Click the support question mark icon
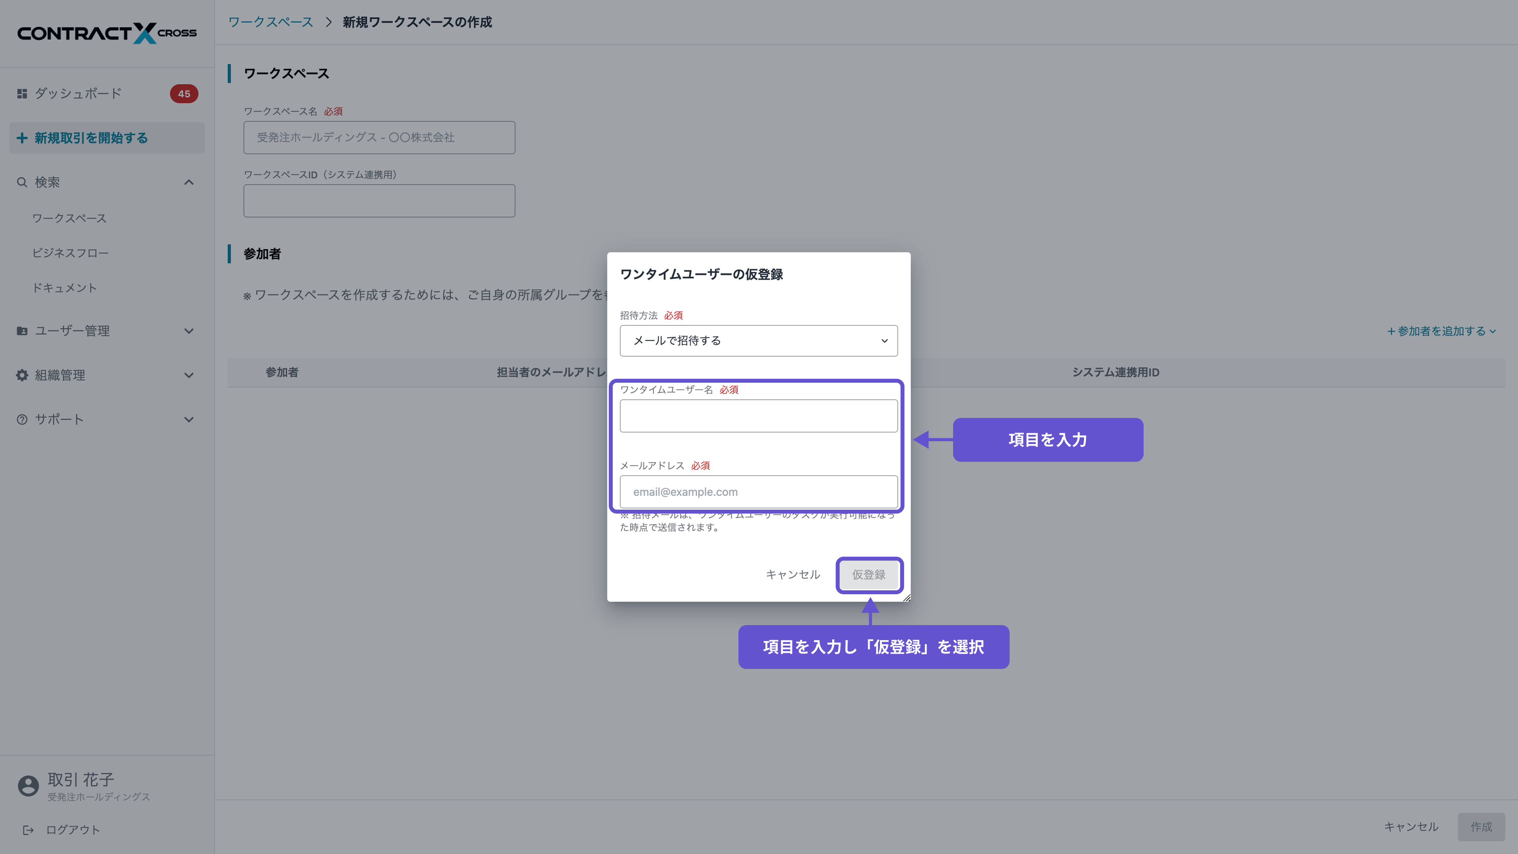Image resolution: width=1518 pixels, height=854 pixels. pos(22,419)
